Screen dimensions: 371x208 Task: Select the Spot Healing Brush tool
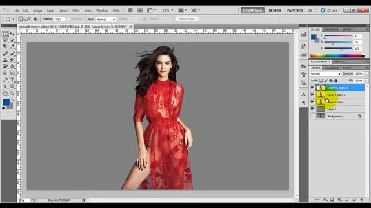click(5, 54)
